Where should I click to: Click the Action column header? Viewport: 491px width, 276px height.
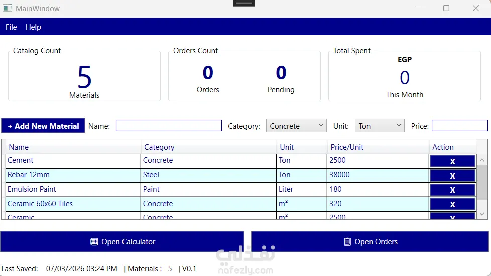[x=452, y=147]
